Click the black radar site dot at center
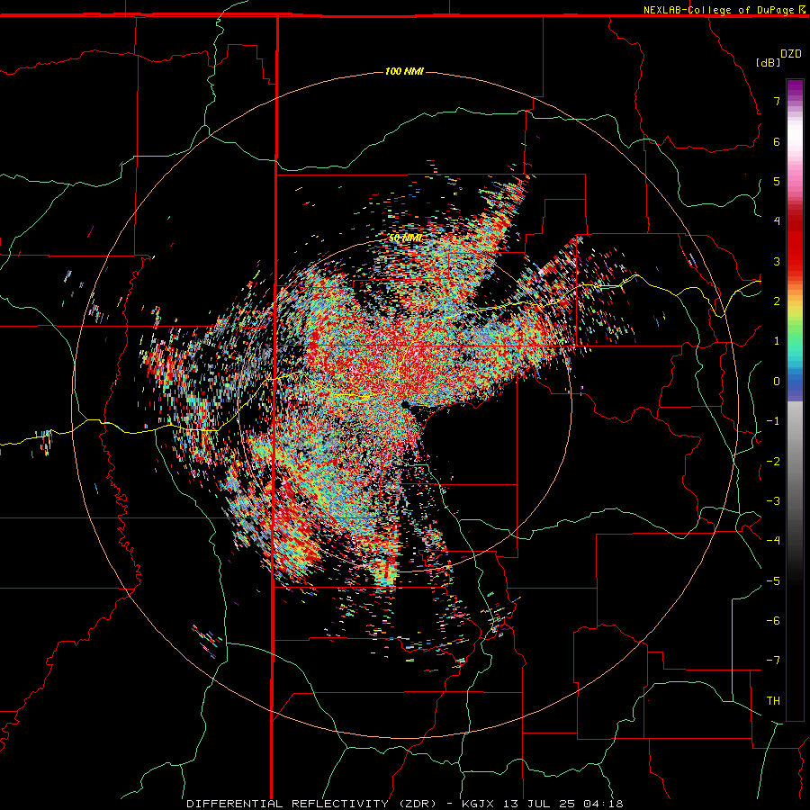Image resolution: width=810 pixels, height=810 pixels. pos(406,404)
